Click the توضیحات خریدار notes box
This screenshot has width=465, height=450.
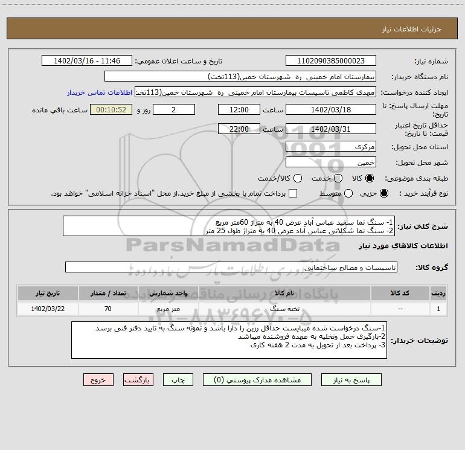[229, 340]
